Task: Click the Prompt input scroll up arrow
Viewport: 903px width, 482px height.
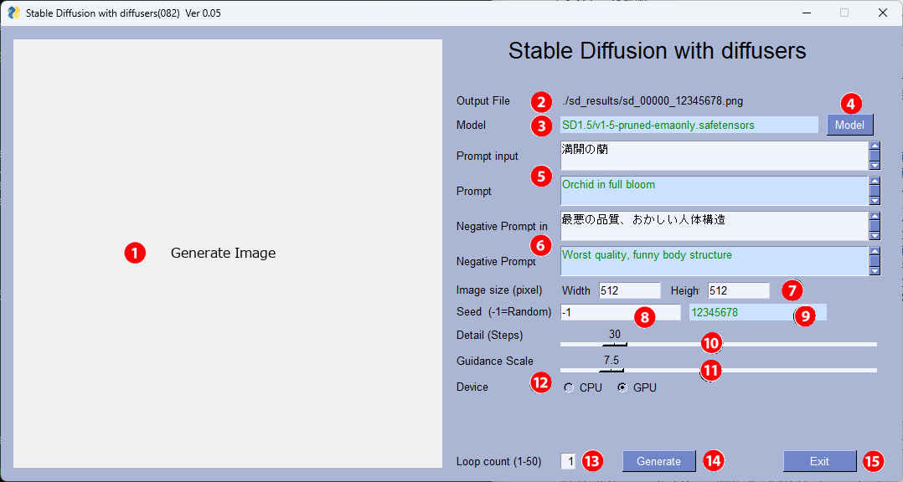Action: click(x=875, y=147)
